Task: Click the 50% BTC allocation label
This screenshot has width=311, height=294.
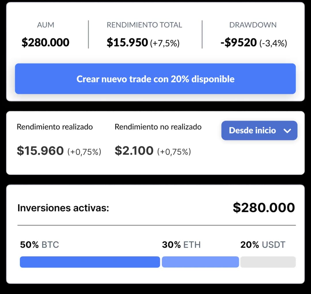Action: pyautogui.click(x=39, y=245)
